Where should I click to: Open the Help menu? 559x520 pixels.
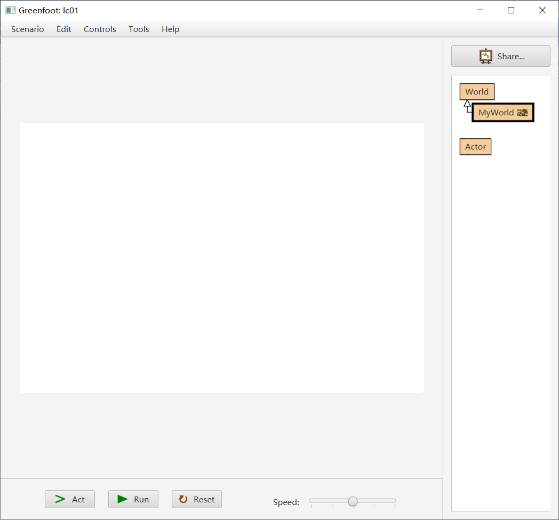point(170,29)
